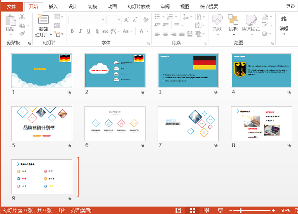Toggle Strikethrough abc formatting
Viewport: 298px width, 214px height.
105,31
